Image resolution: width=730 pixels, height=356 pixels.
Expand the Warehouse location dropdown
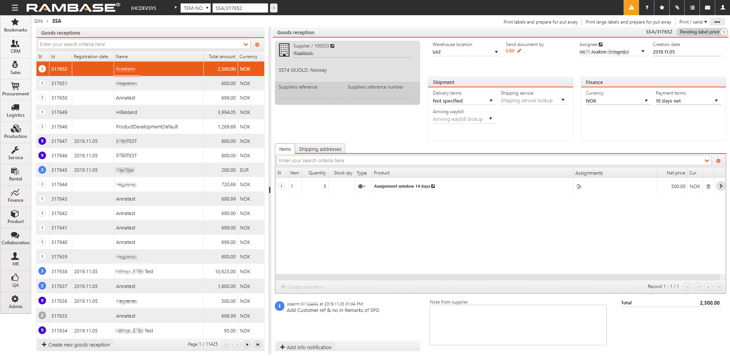pyautogui.click(x=496, y=52)
